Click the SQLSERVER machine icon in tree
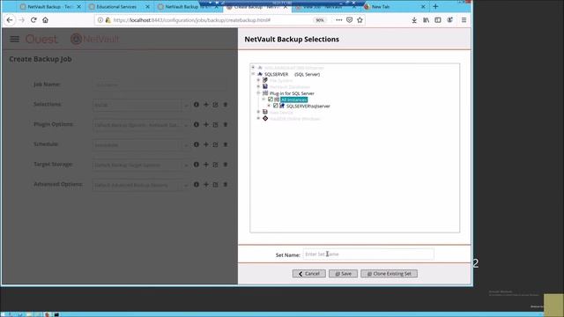 tap(260, 74)
